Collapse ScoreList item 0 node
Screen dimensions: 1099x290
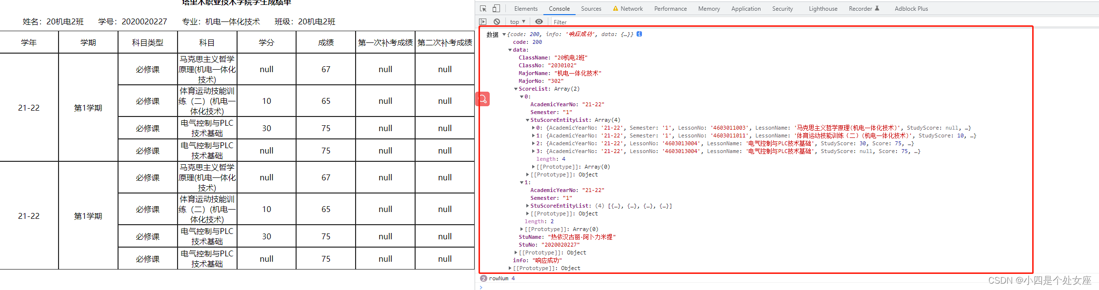521,97
